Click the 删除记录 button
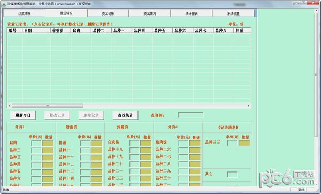Image resolution: width=321 pixels, height=194 pixels. click(91, 115)
